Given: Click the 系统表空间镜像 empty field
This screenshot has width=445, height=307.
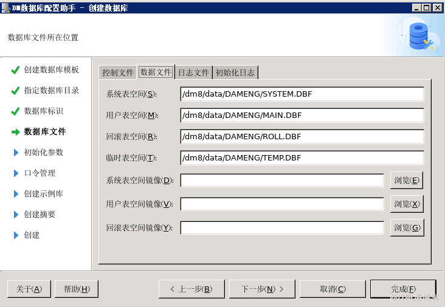Looking at the screenshot, I should 282,181.
